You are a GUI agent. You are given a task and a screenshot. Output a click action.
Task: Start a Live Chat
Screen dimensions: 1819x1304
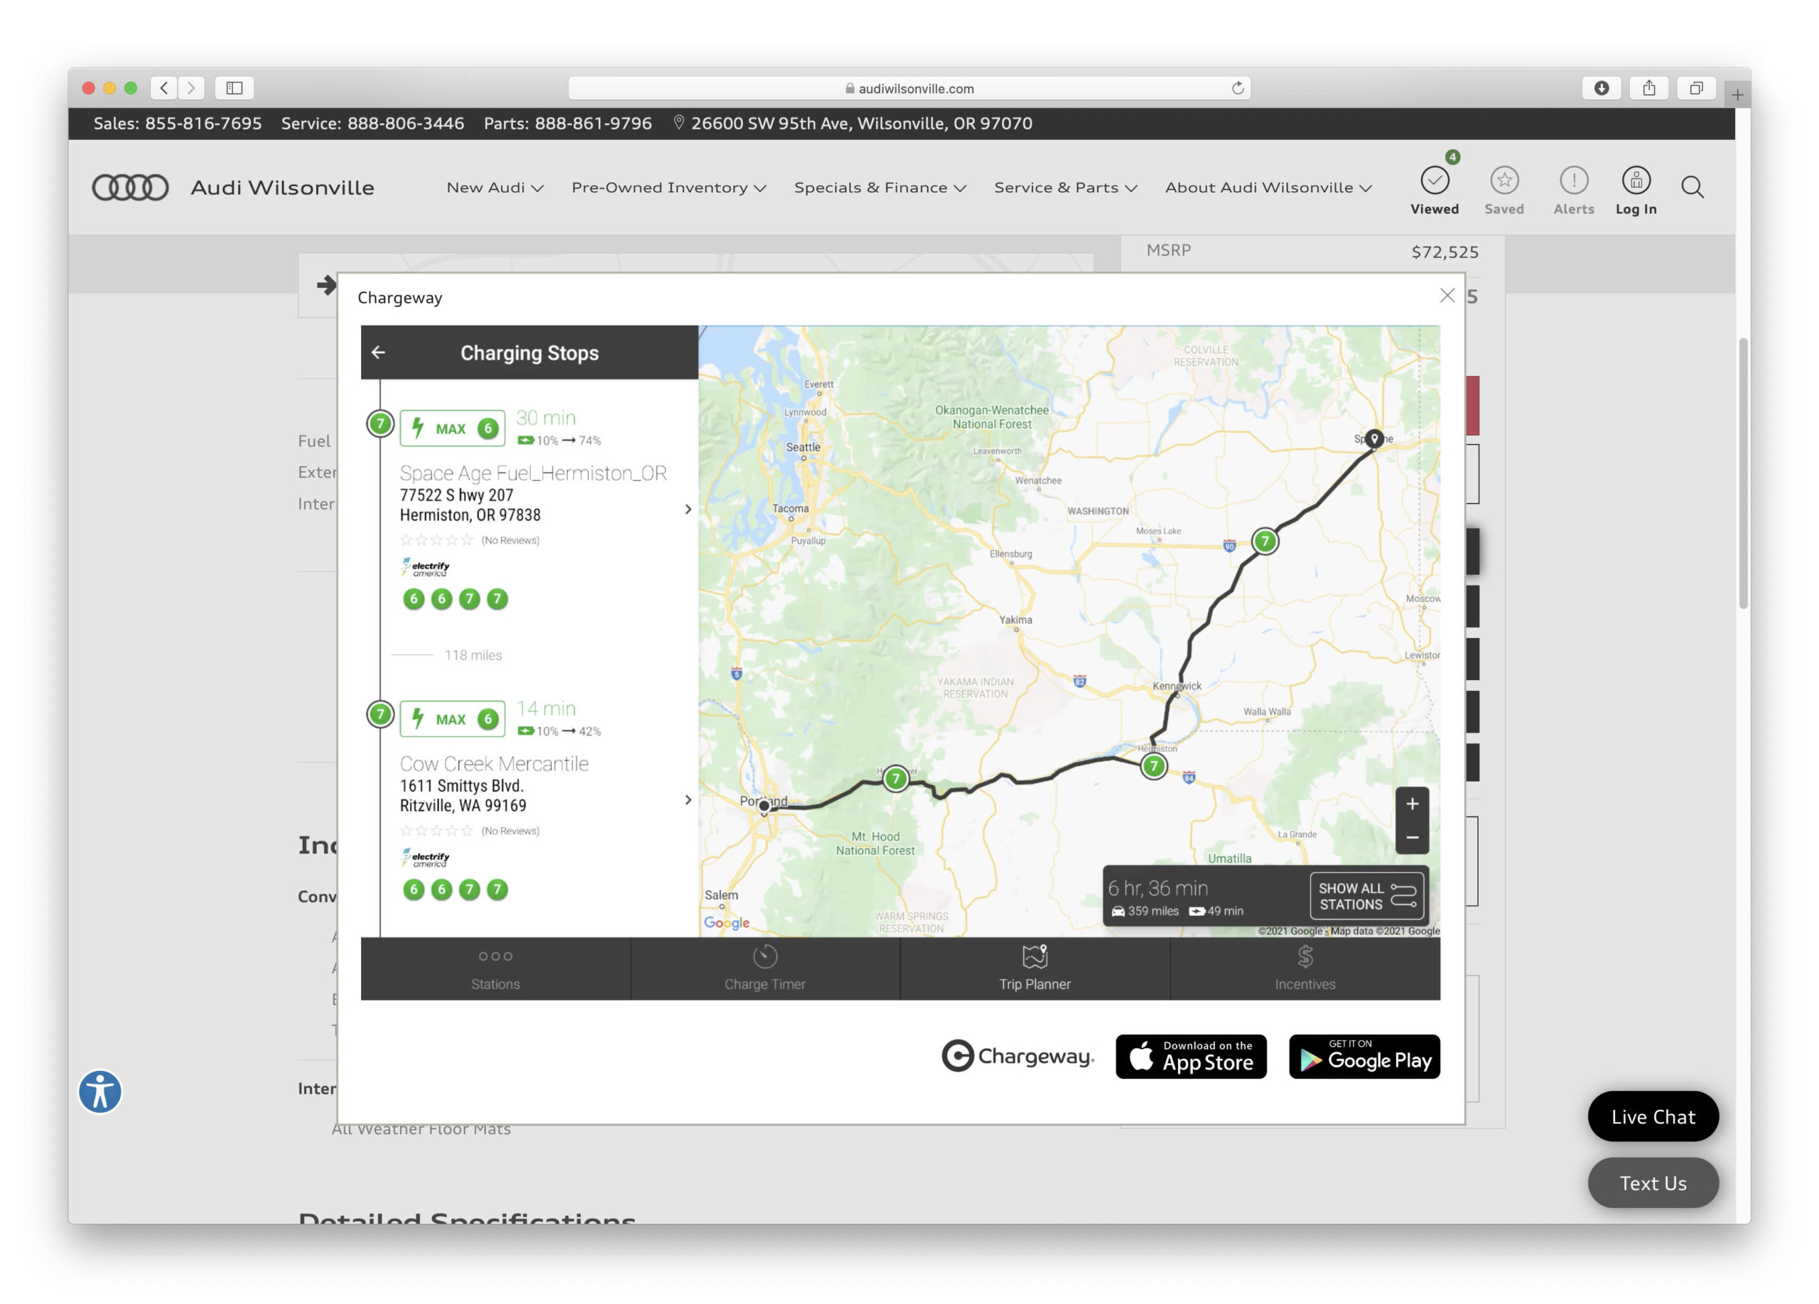tap(1653, 1116)
